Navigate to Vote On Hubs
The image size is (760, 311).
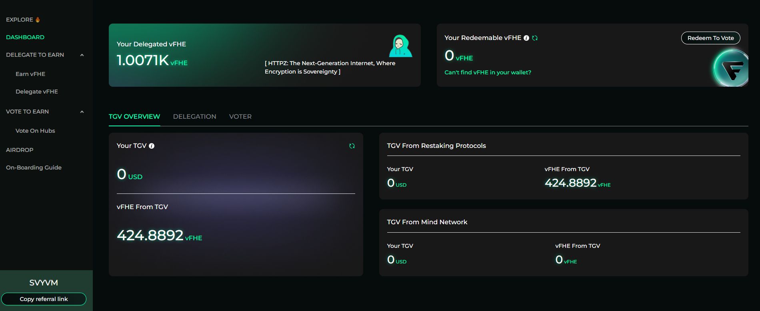[x=35, y=131]
